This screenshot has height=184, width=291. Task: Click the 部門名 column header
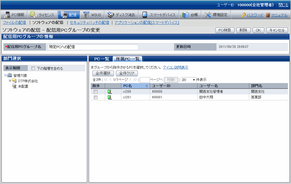click(268, 86)
